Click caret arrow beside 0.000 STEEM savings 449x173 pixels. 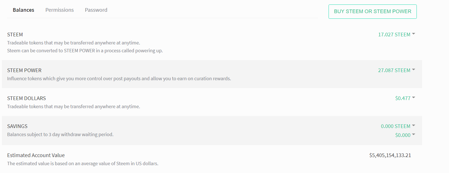414,126
